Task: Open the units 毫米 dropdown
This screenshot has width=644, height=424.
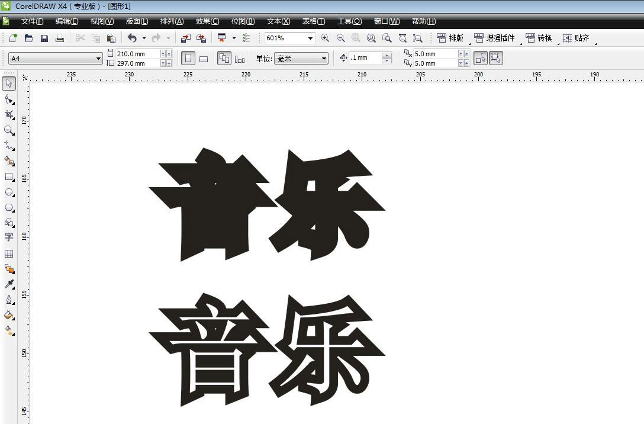Action: [324, 59]
